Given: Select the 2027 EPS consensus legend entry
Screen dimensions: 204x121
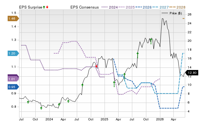Looking at the screenshot, I should coord(160,7).
